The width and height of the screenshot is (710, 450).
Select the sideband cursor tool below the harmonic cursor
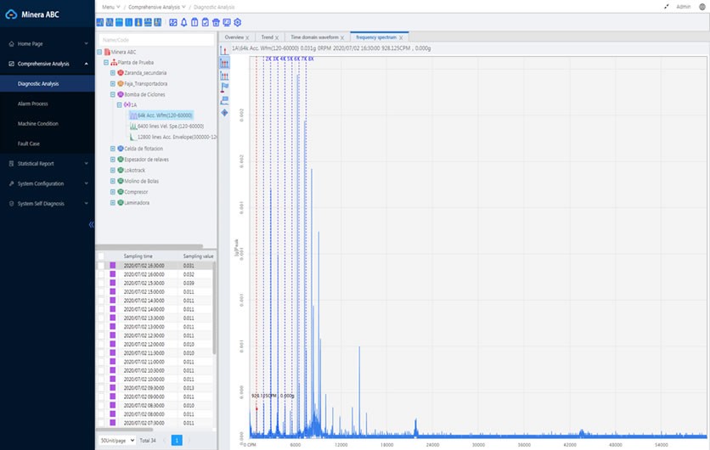(x=224, y=76)
